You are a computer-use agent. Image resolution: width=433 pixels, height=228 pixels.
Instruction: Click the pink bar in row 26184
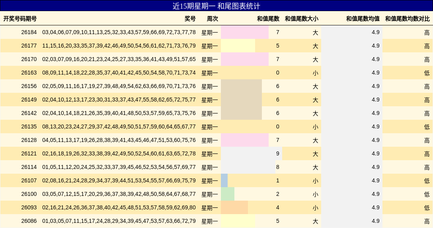245,32
